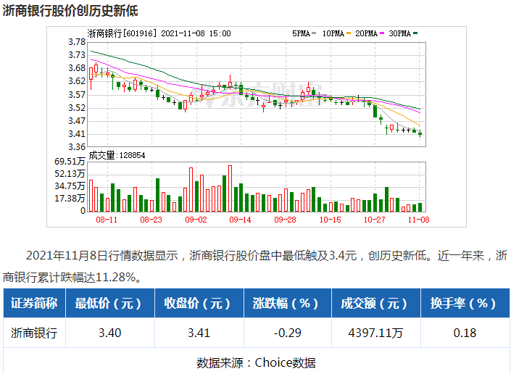Click the 10-27 date axis label
The height and width of the screenshot is (374, 511).
click(x=375, y=220)
